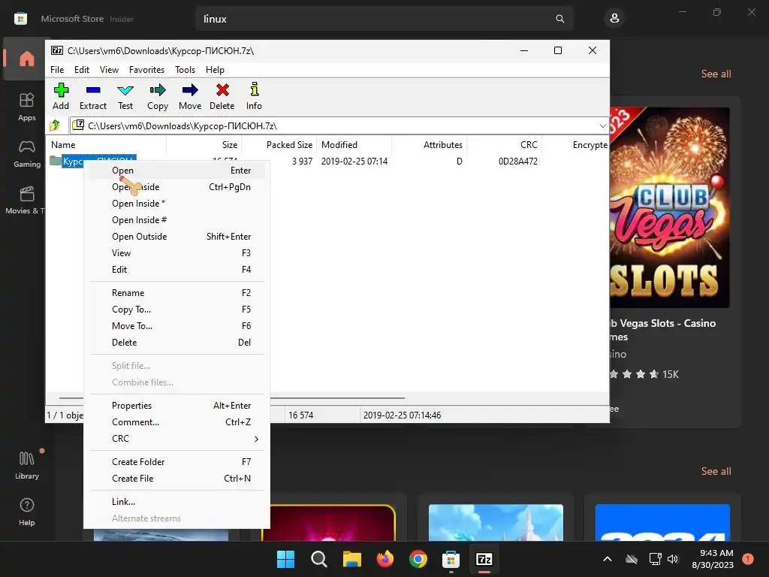This screenshot has width=769, height=577.
Task: Open Apps section in Microsoft Store
Action: [x=26, y=107]
